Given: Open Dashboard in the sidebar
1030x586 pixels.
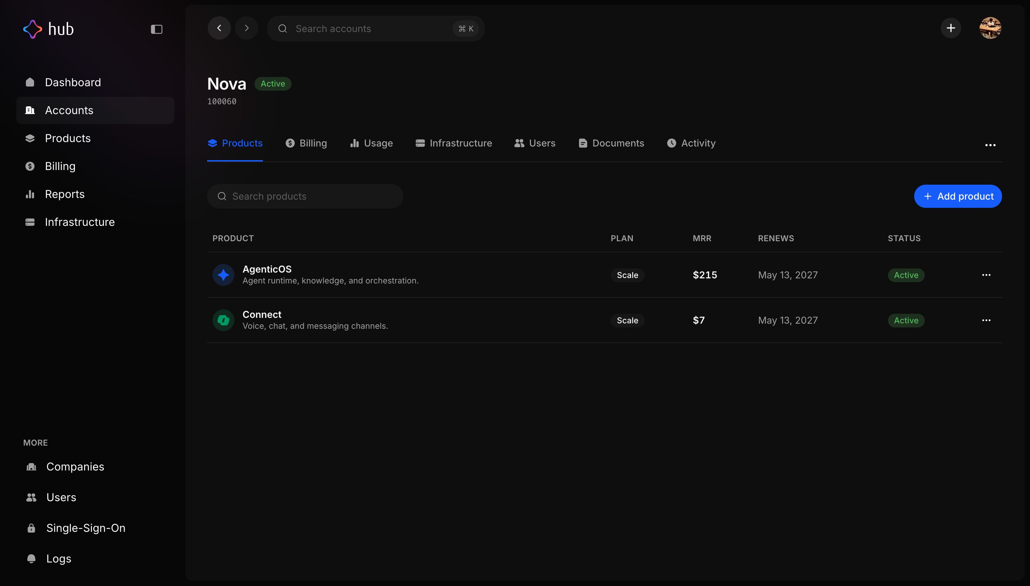Looking at the screenshot, I should [95, 82].
